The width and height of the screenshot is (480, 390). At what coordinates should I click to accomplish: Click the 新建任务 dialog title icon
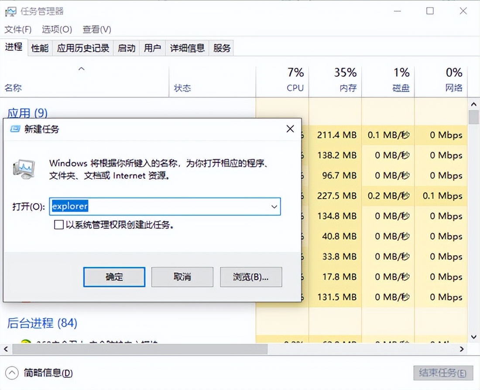click(x=15, y=129)
